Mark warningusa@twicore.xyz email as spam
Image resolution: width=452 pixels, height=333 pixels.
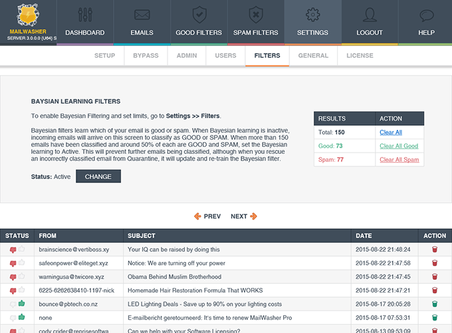(x=13, y=277)
